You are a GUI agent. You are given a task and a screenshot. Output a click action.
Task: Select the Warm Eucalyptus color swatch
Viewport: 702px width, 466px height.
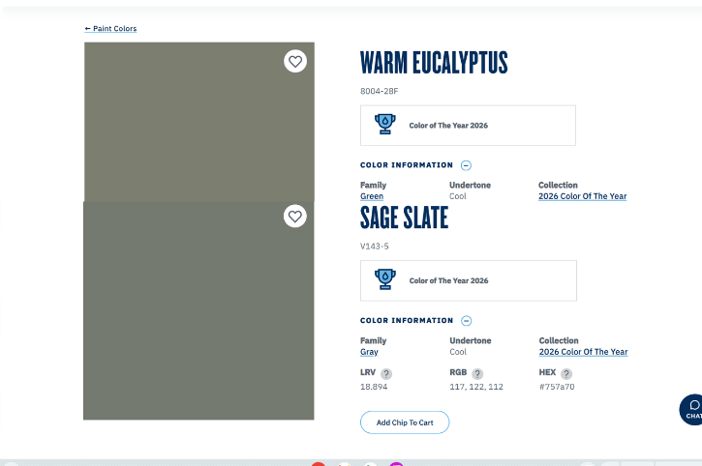(198, 121)
